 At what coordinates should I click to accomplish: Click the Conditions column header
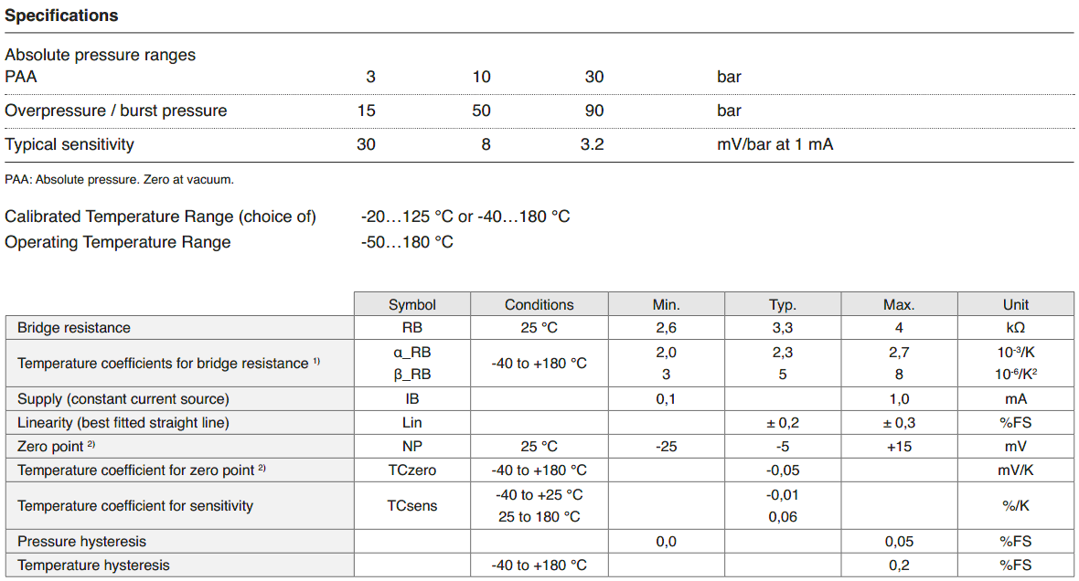tap(539, 304)
